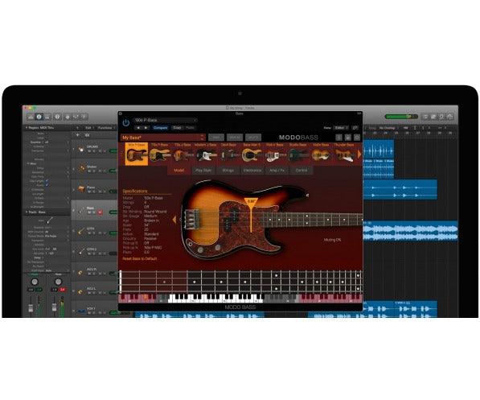
Task: Click the next preset arrow button
Action: 146,128
